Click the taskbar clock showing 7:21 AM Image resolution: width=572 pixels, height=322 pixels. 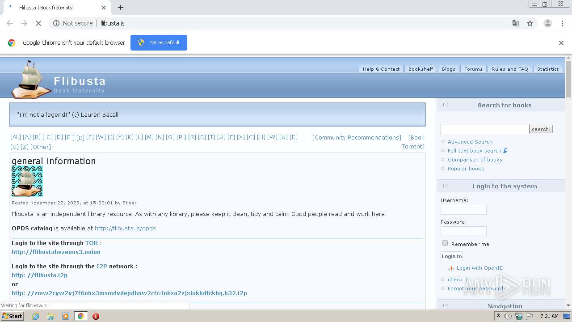pos(549,316)
